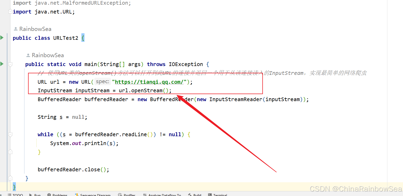
Task: Open the Run tool window tab
Action: [35, 195]
